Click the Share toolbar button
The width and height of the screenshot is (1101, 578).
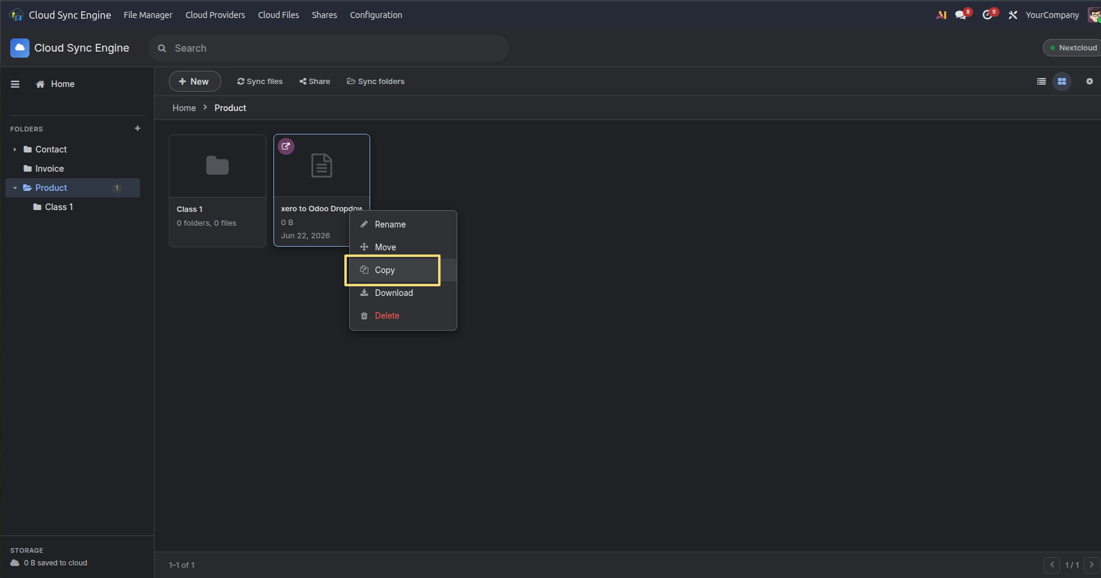(315, 82)
